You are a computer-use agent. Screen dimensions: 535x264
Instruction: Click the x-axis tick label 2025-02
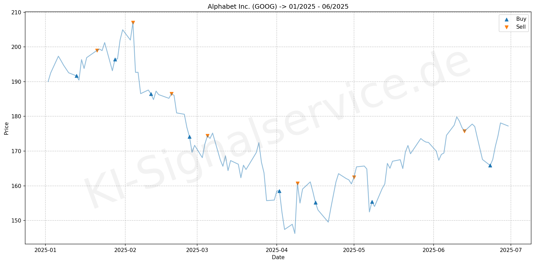point(125,250)
